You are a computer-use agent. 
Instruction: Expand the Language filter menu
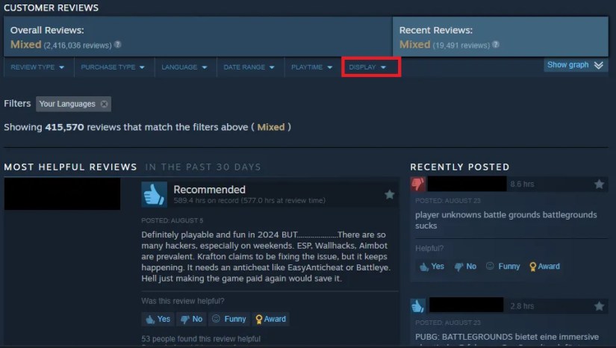point(184,67)
